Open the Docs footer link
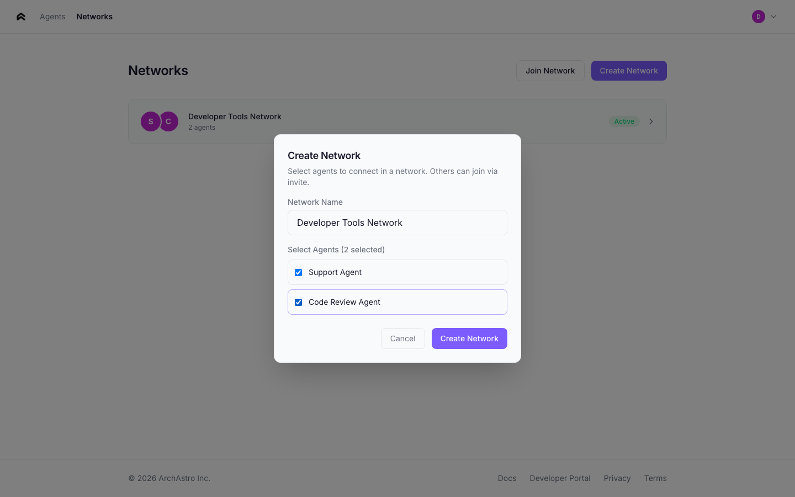Viewport: 795px width, 497px height. (x=507, y=478)
